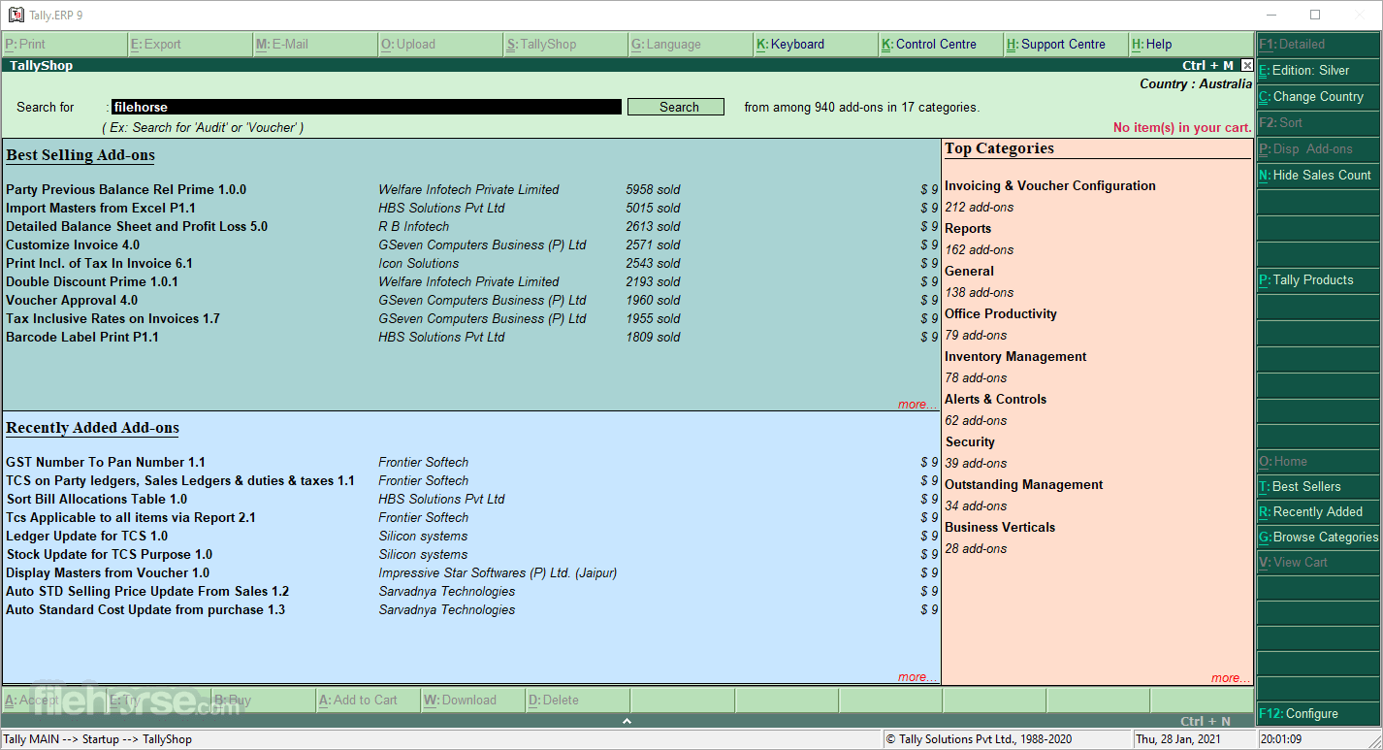Toggle Hide Sales Count
Image resolution: width=1383 pixels, height=750 pixels.
tap(1318, 175)
